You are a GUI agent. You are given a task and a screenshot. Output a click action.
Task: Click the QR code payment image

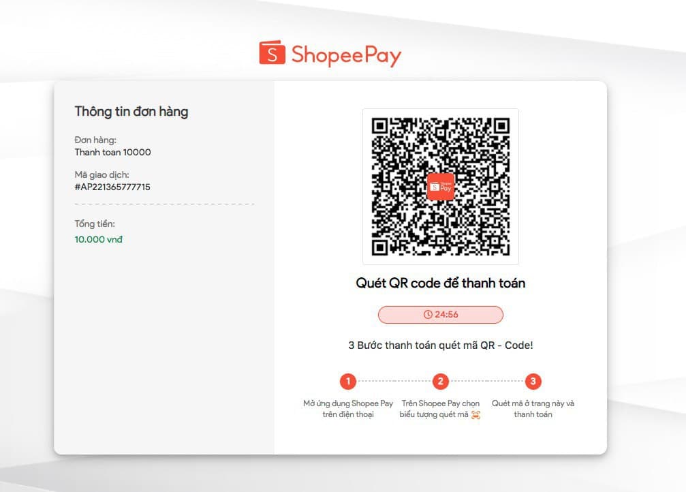tap(441, 187)
